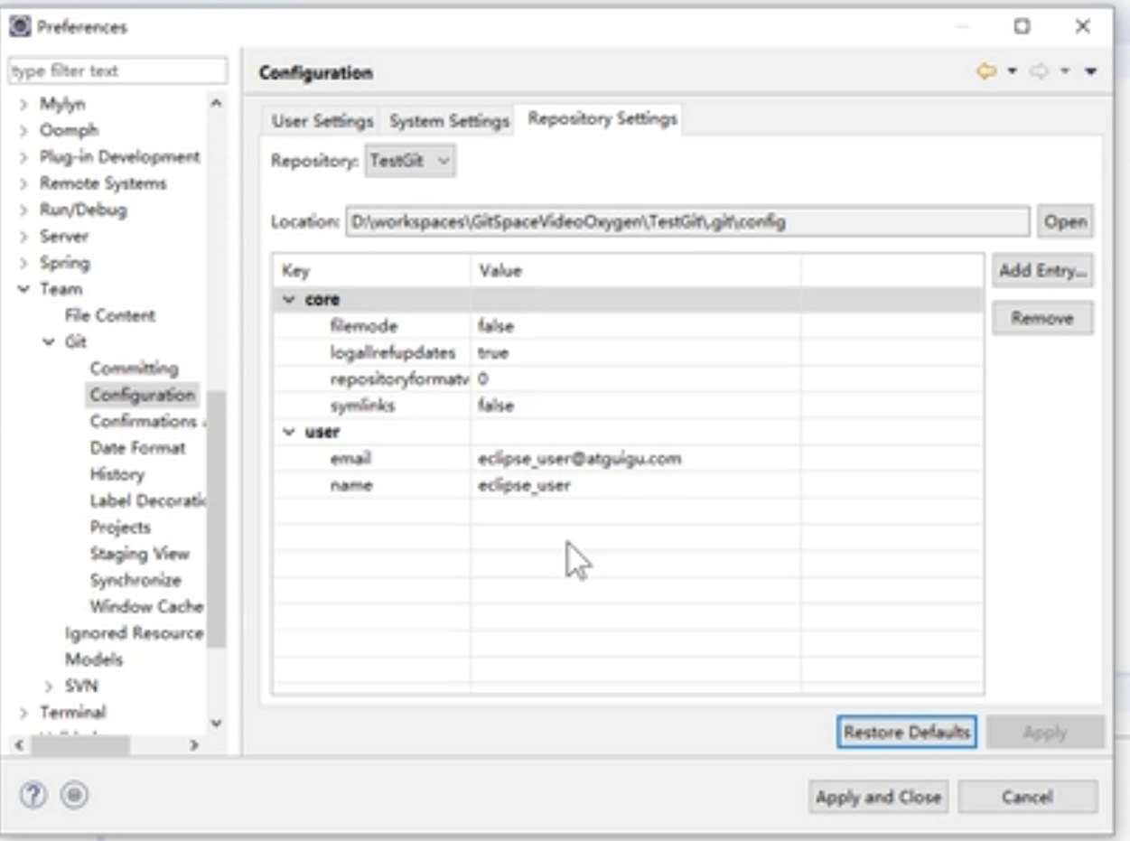The width and height of the screenshot is (1130, 841).
Task: Click the Open button
Action: (x=1065, y=221)
